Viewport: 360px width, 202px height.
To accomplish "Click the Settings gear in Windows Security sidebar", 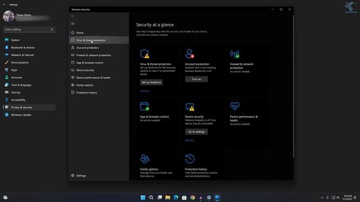I will [73, 176].
